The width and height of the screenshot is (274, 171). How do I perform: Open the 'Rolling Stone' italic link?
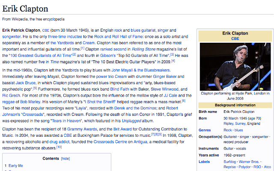click(x=143, y=49)
